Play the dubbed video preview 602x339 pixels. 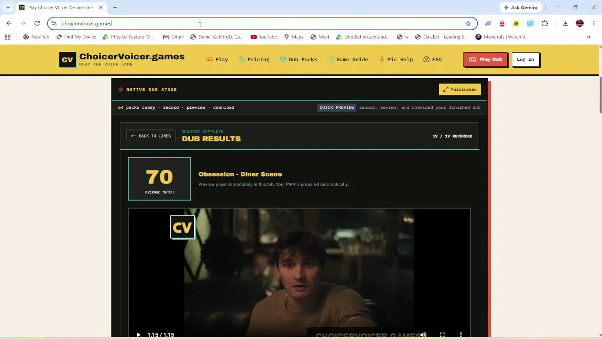[x=138, y=335]
